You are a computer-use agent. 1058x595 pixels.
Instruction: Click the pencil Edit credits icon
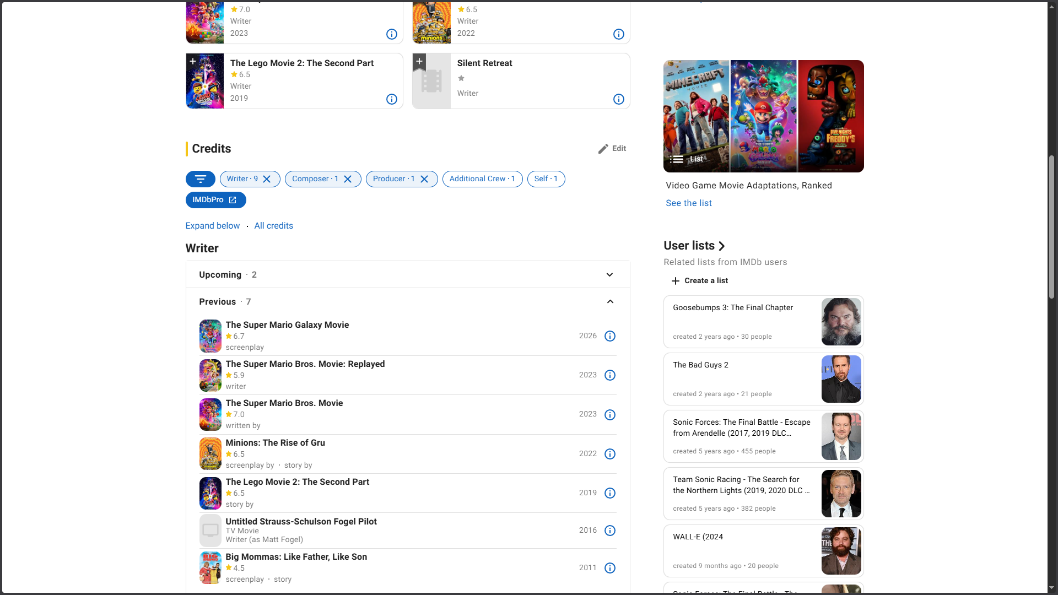point(603,149)
